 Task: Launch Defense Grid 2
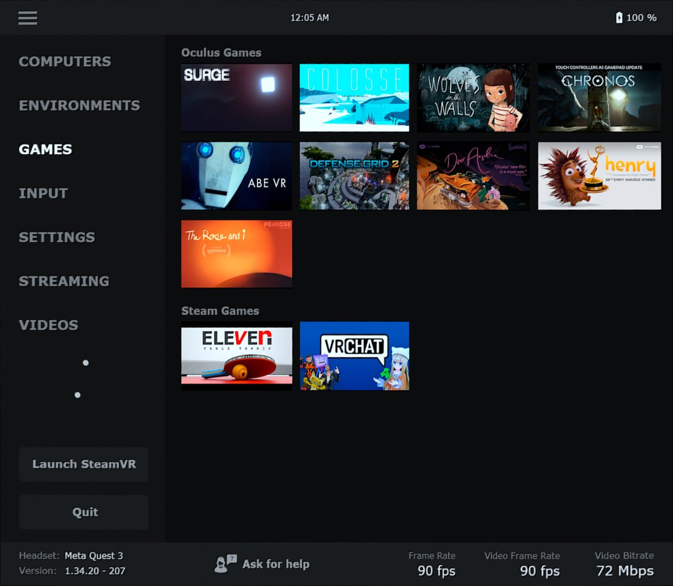pyautogui.click(x=354, y=176)
